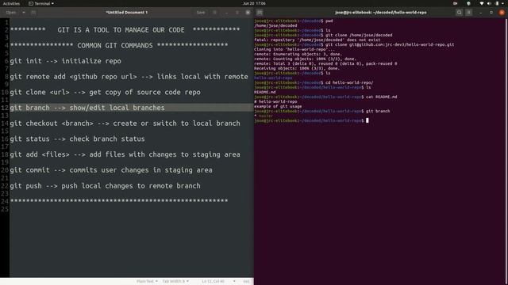Open the terminal hamburger menu icon
This screenshot has width=508, height=285.
tap(469, 13)
